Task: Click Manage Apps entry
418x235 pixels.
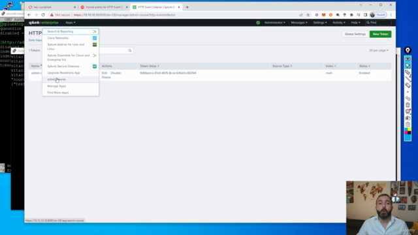Action: click(71, 86)
